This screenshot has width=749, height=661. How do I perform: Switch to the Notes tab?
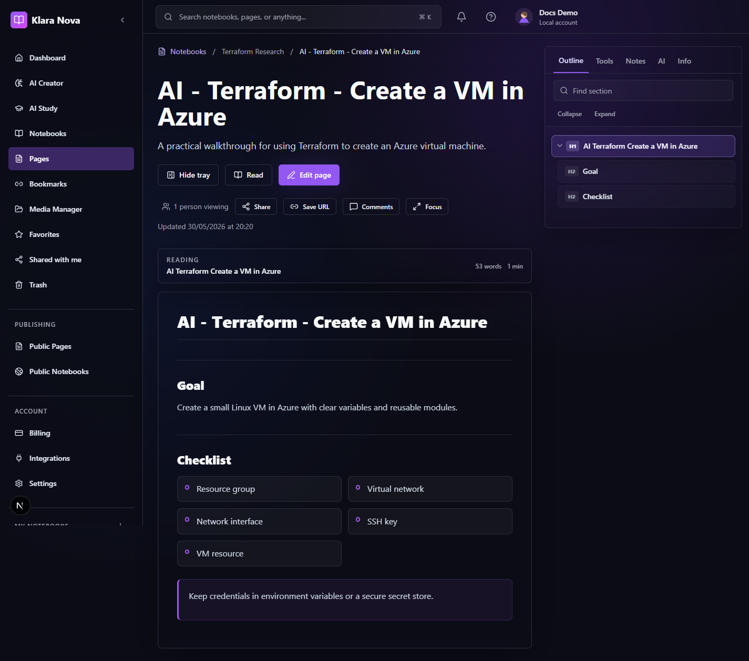[635, 61]
